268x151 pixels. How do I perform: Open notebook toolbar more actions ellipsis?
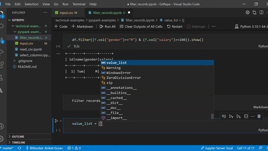click(214, 26)
